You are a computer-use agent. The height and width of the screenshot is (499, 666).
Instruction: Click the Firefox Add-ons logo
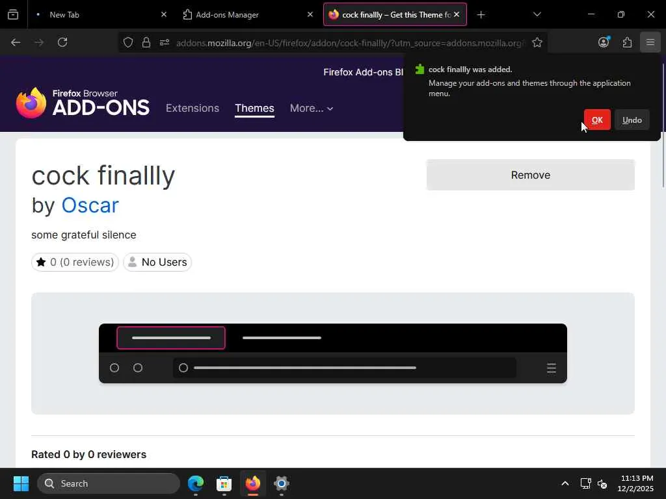pos(83,103)
